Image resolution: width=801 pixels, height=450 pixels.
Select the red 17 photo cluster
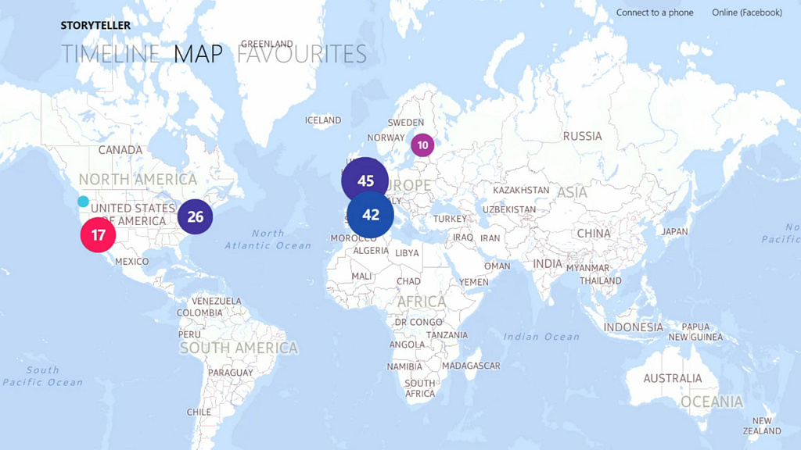point(98,234)
